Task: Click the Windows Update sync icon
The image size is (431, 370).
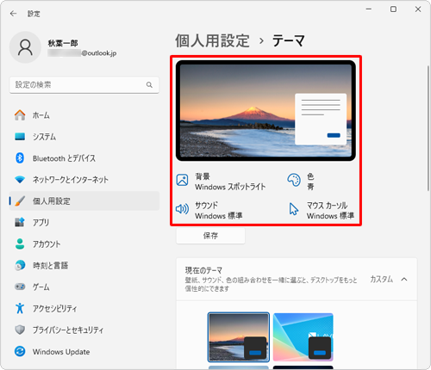Action: (x=20, y=351)
